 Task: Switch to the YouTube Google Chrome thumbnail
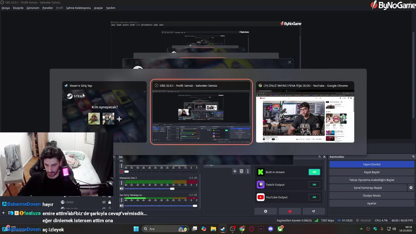click(x=305, y=112)
